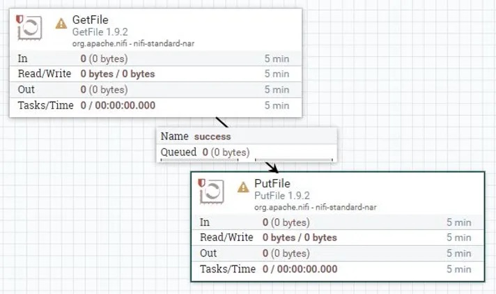Click PutFile's org.apache.nifi bundle text
The height and width of the screenshot is (294, 496).
click(316, 208)
